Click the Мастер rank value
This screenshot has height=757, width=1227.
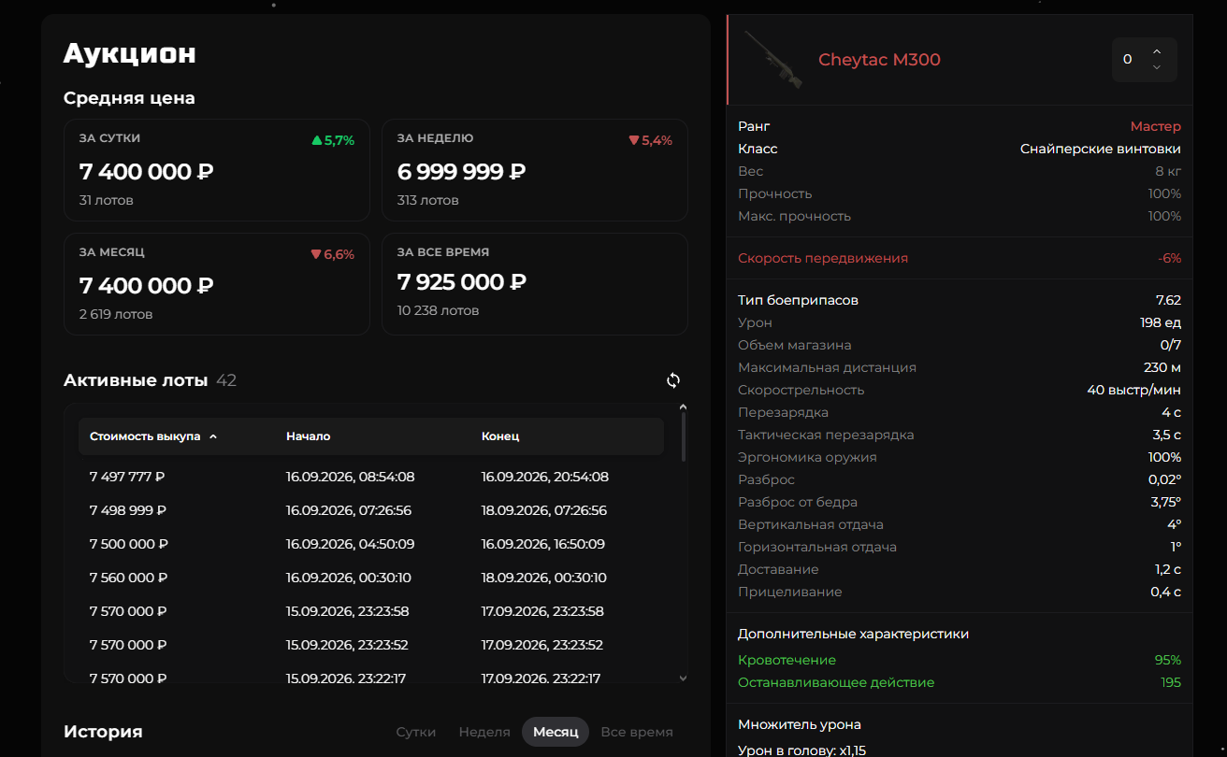(x=1156, y=126)
